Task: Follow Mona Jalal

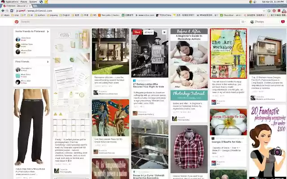Action: pyautogui.click(x=24, y=83)
